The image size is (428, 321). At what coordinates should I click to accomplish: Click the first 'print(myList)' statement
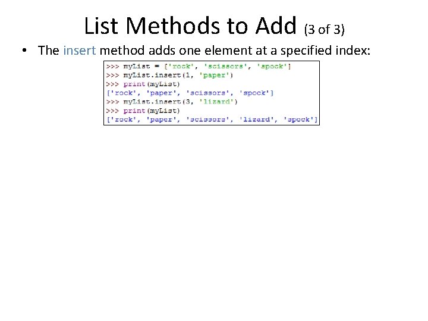[x=143, y=84]
